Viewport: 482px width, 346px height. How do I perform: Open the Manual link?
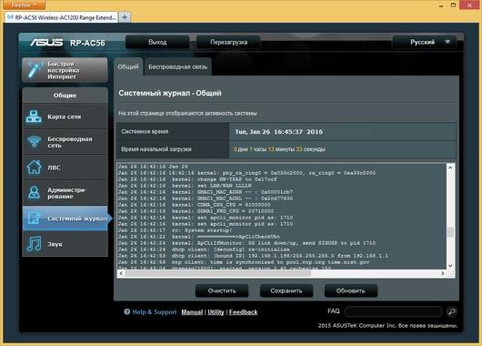[192, 312]
